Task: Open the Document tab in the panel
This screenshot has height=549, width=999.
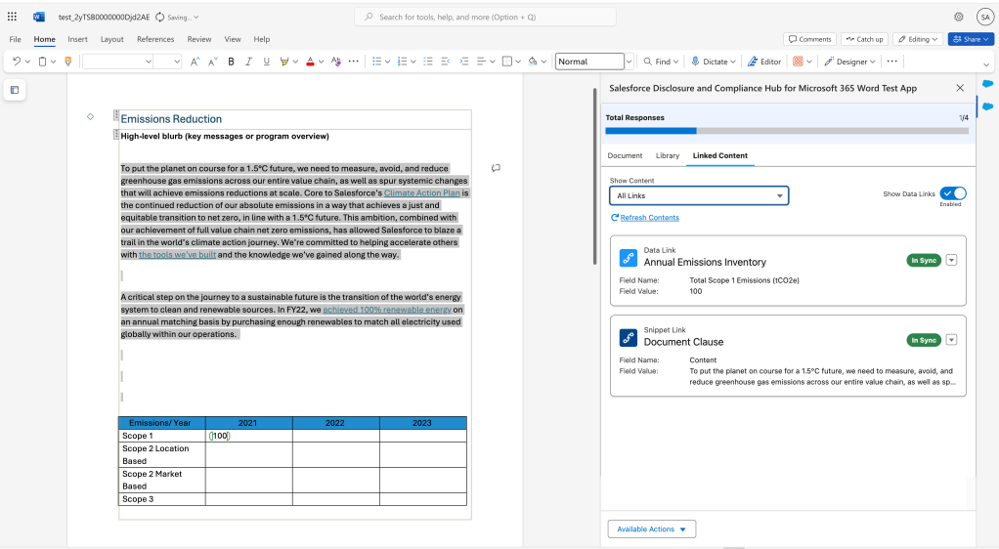Action: [625, 155]
